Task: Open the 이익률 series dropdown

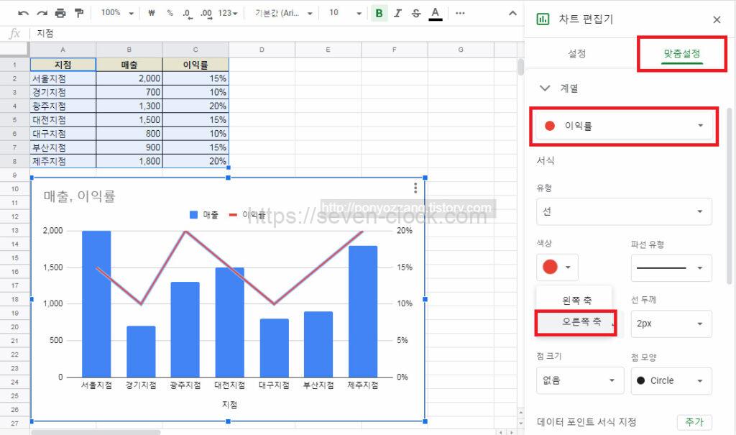Action: tap(624, 126)
